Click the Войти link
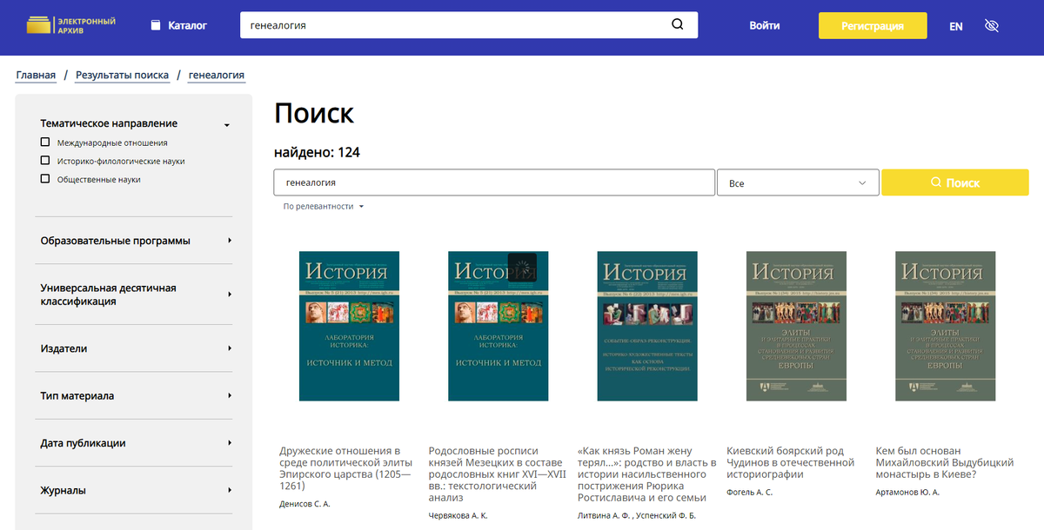The image size is (1044, 530). [764, 25]
